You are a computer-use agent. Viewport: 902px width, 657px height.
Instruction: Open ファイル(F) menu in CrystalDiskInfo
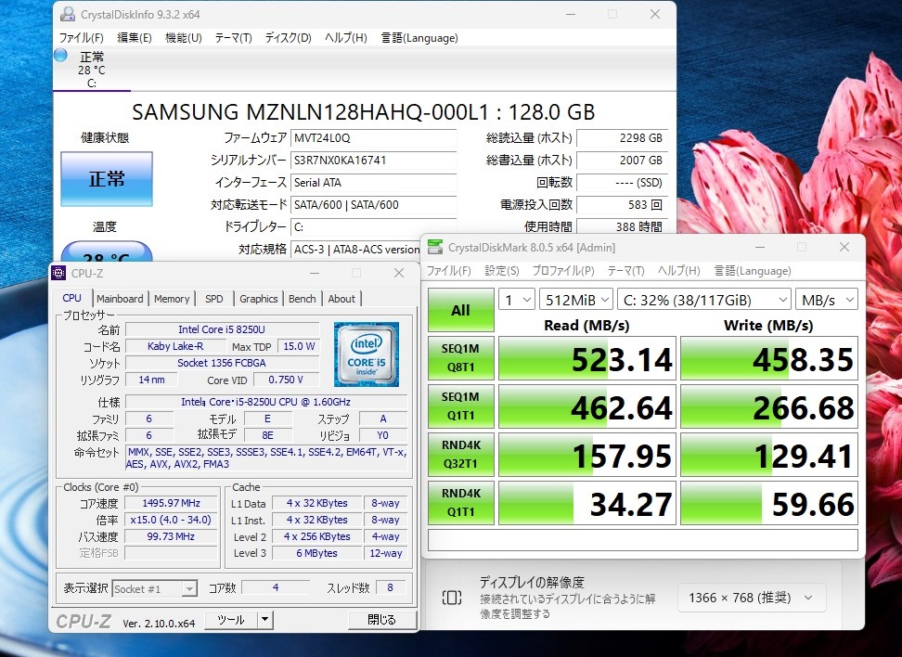click(x=81, y=38)
